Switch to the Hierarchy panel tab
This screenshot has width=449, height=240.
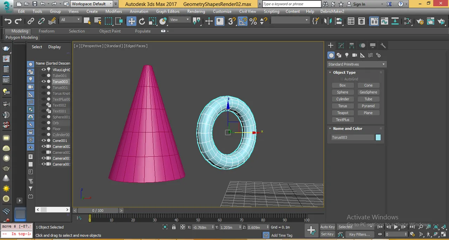tap(351, 45)
